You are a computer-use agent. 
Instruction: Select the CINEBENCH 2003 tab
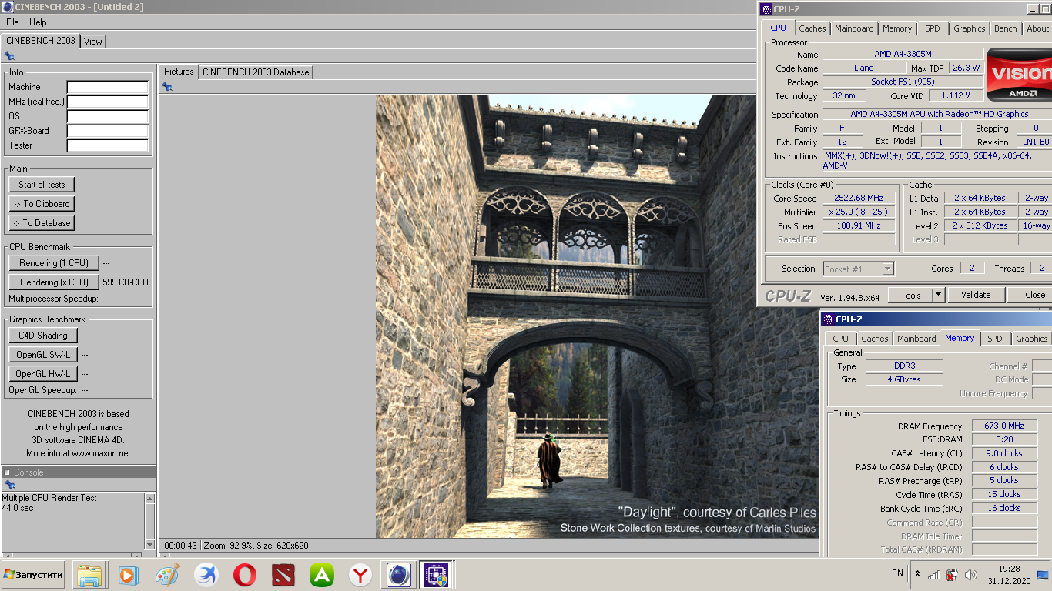tap(40, 41)
